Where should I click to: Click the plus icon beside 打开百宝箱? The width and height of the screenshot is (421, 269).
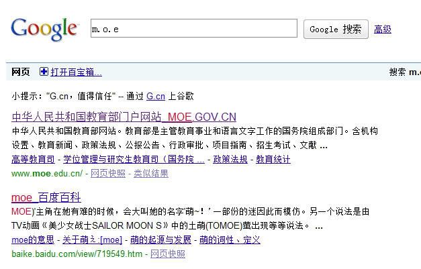(44, 72)
